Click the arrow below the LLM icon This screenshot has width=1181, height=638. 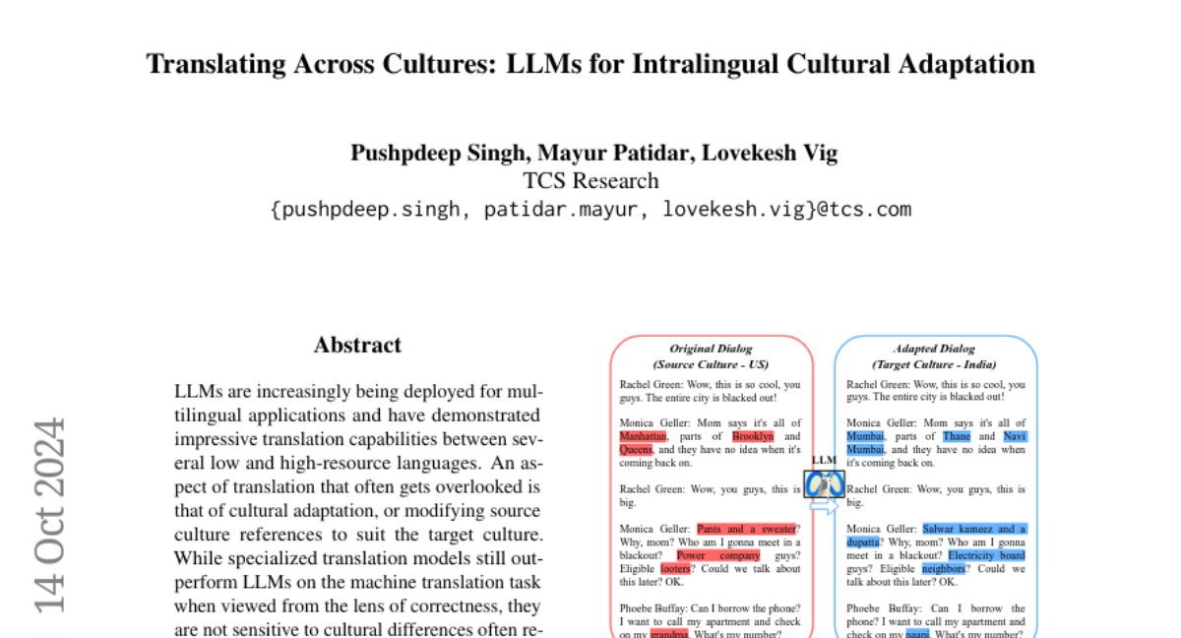pos(824,506)
